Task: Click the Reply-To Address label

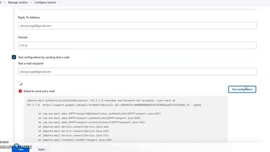Action: click(29, 17)
